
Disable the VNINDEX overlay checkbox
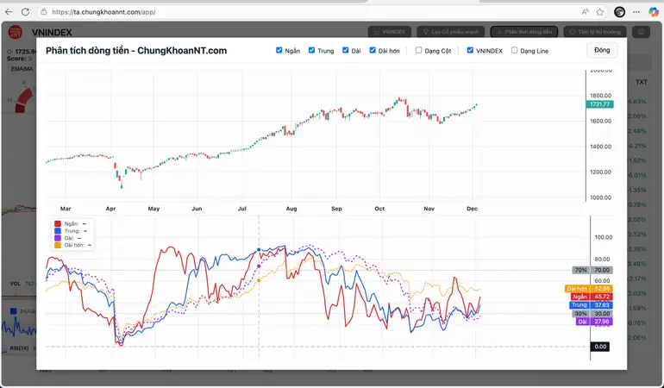[470, 50]
